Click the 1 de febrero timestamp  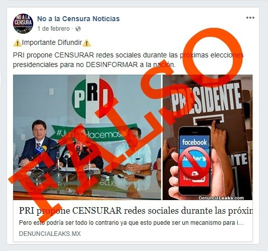click(53, 29)
